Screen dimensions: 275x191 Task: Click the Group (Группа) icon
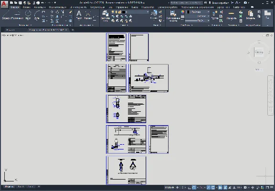(x=215, y=15)
